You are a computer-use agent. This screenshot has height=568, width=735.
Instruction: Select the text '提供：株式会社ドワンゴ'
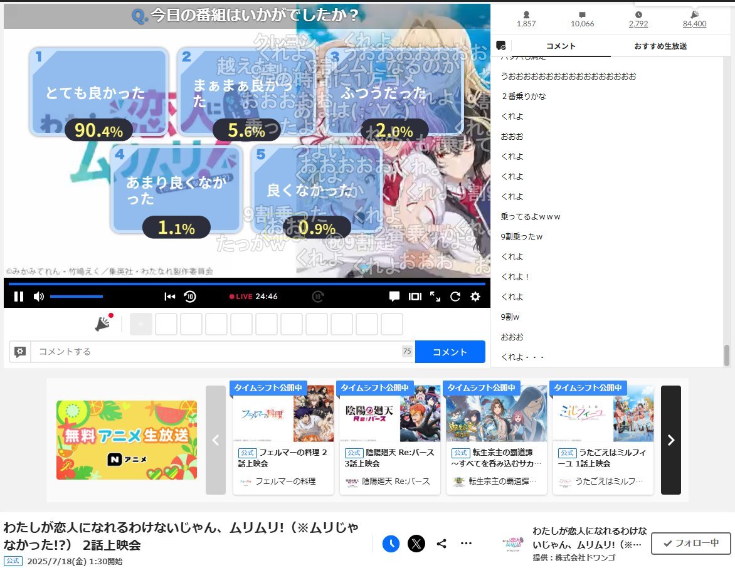(574, 558)
